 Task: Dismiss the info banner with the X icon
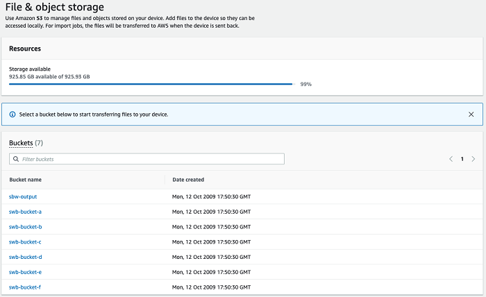(471, 114)
